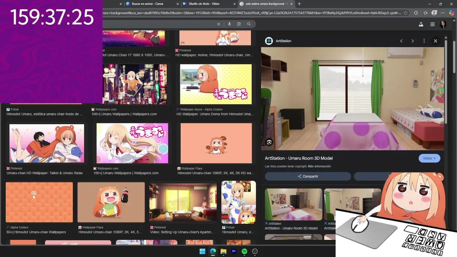Open OBS Studio from the taskbar
This screenshot has height=257, width=457.
255,251
